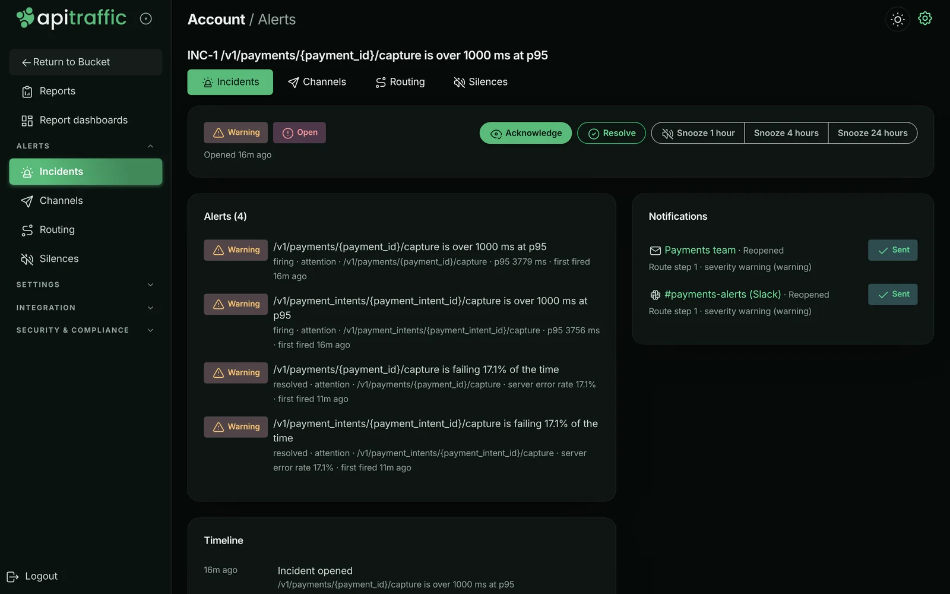Open settings via gear icon
Screen dimensions: 950x594
(x=925, y=18)
